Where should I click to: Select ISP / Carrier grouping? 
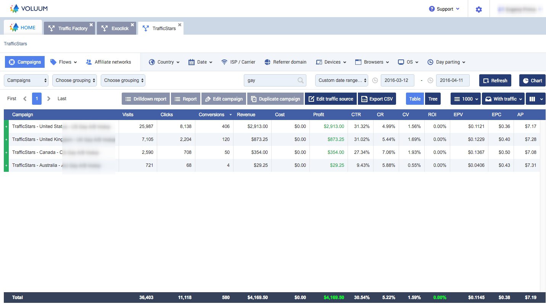coord(238,62)
